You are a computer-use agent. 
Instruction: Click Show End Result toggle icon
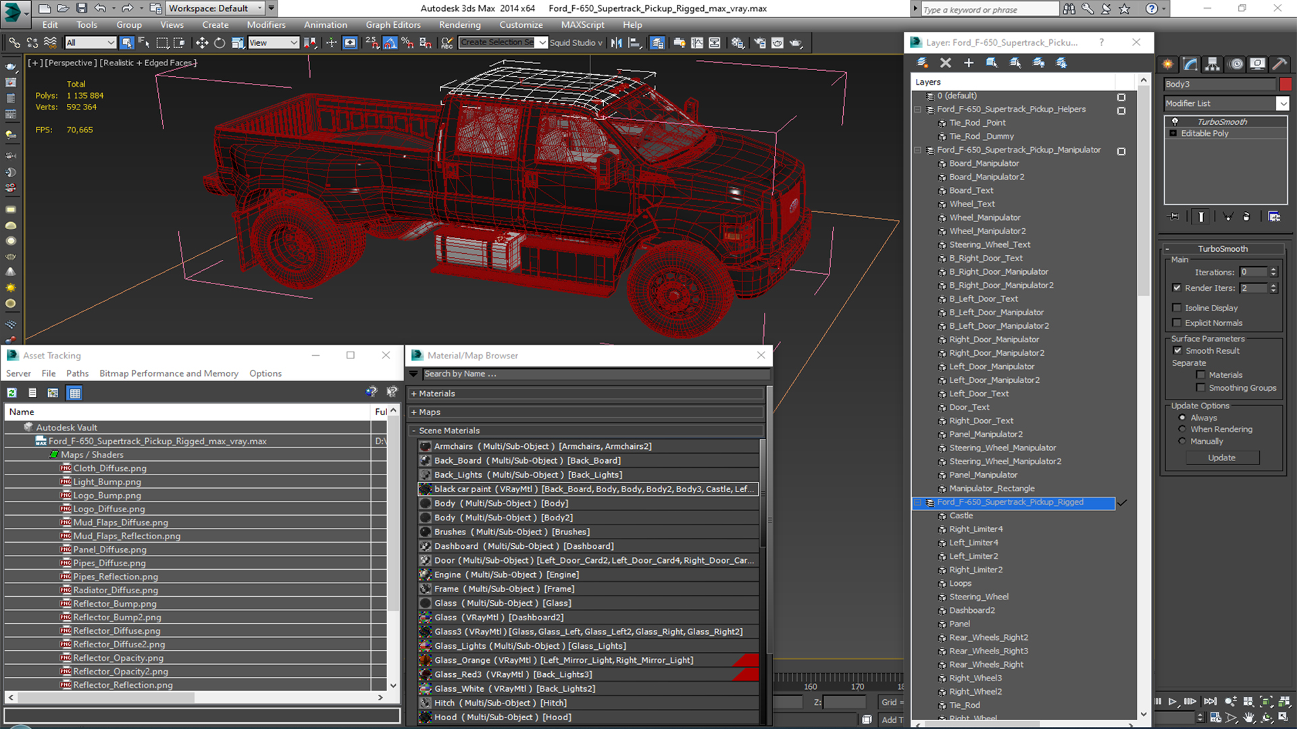tap(1201, 217)
